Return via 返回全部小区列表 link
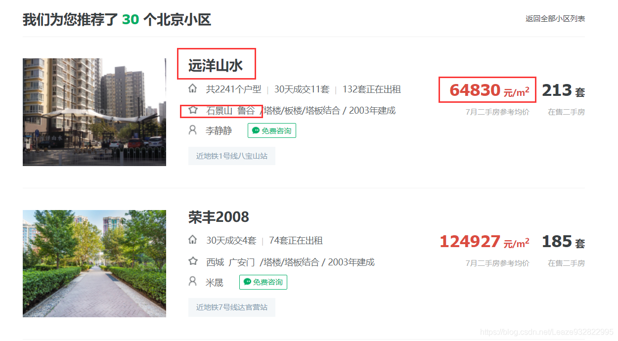Viewport: 618px width, 341px height. 555,19
